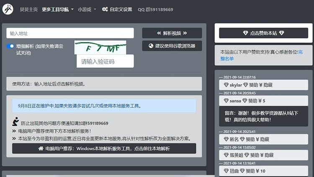Click the diamond icon before skylar
Screen dimensions: 314x177
[226, 85]
